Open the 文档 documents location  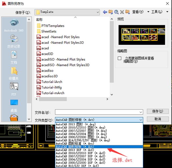[14, 57]
